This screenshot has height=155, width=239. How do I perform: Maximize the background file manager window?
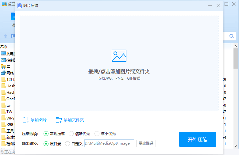point(226,4)
